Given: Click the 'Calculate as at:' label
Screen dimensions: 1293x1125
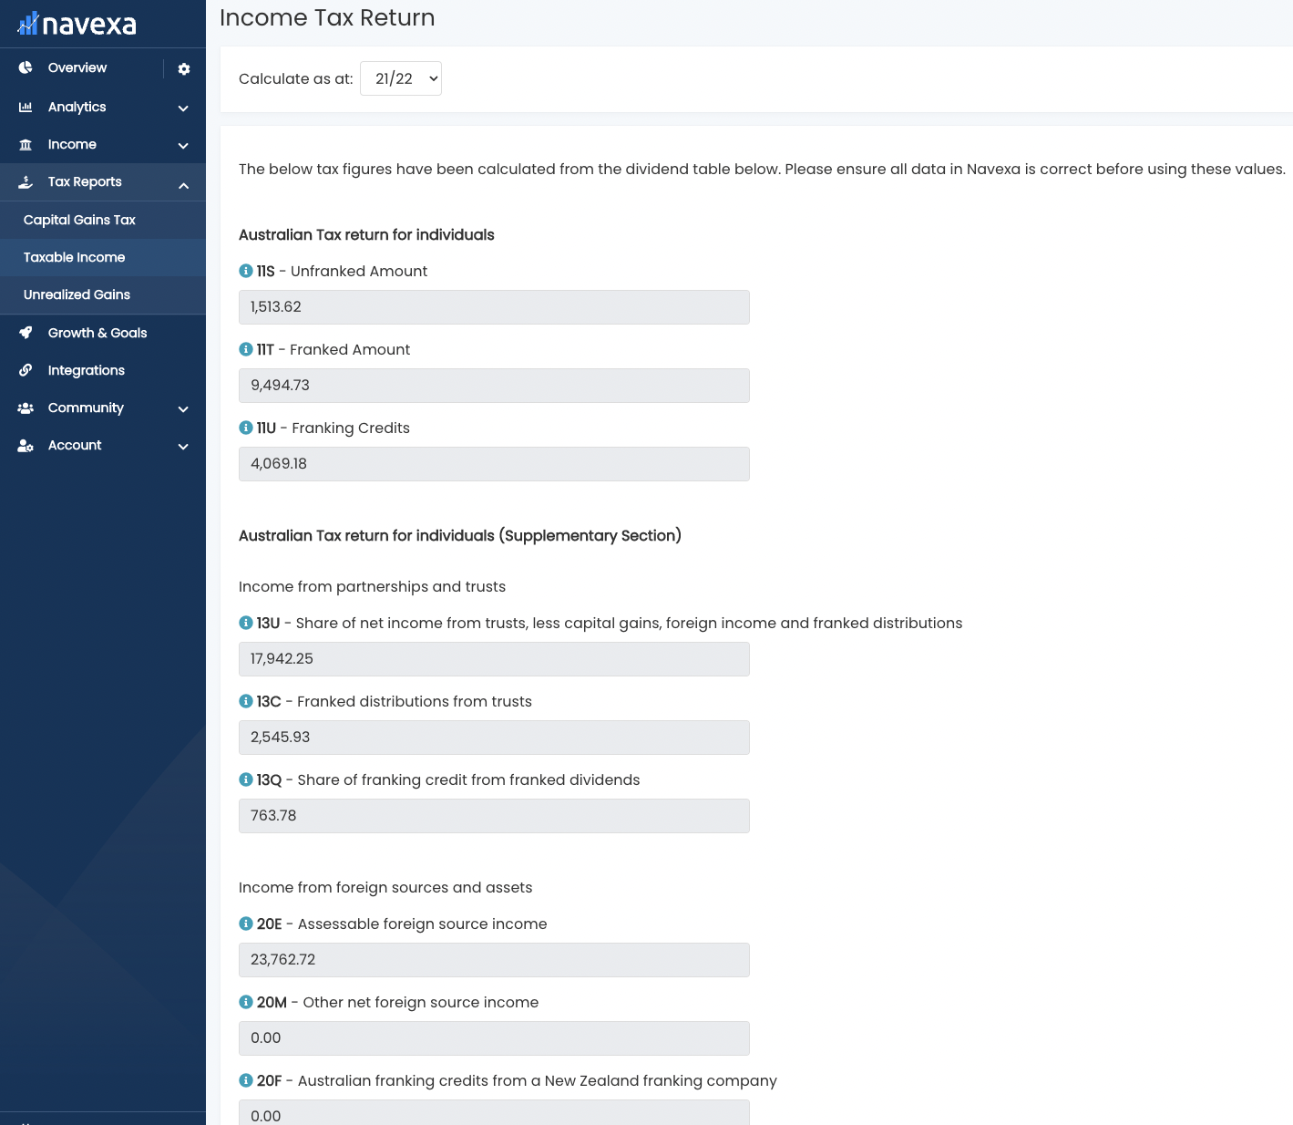Looking at the screenshot, I should pos(296,78).
